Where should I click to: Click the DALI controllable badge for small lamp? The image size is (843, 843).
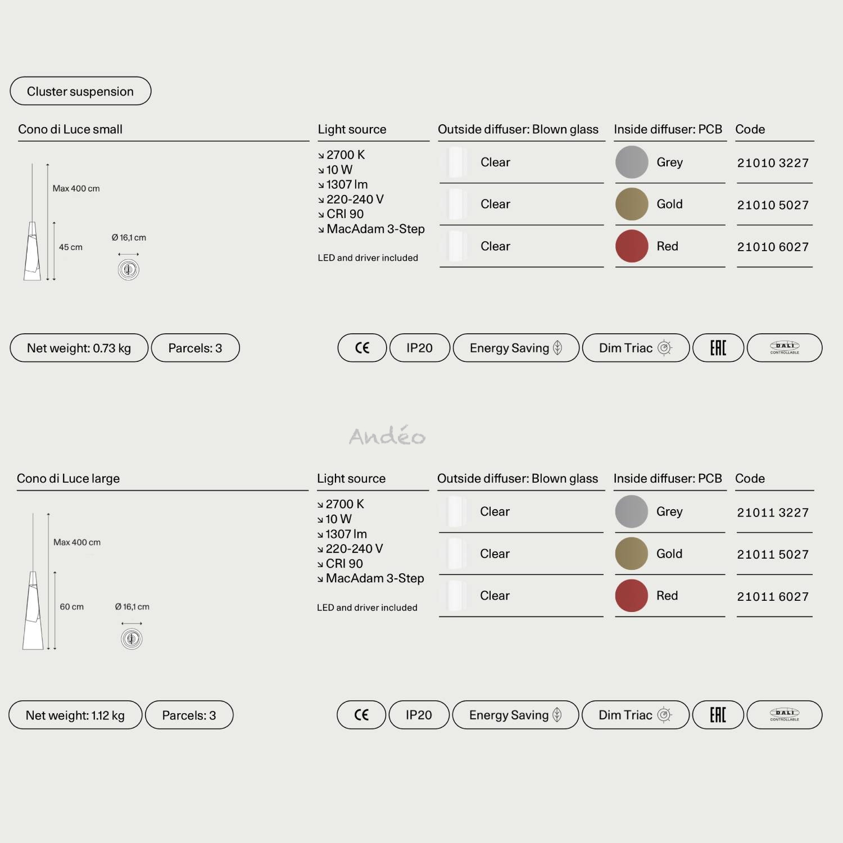(x=785, y=348)
